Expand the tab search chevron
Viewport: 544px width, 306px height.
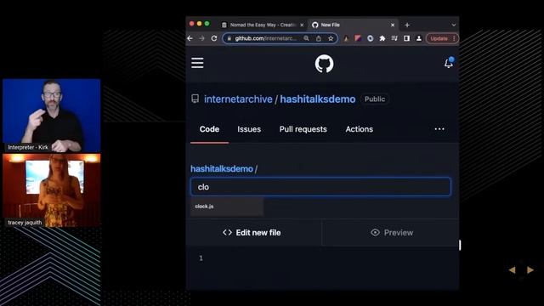453,25
